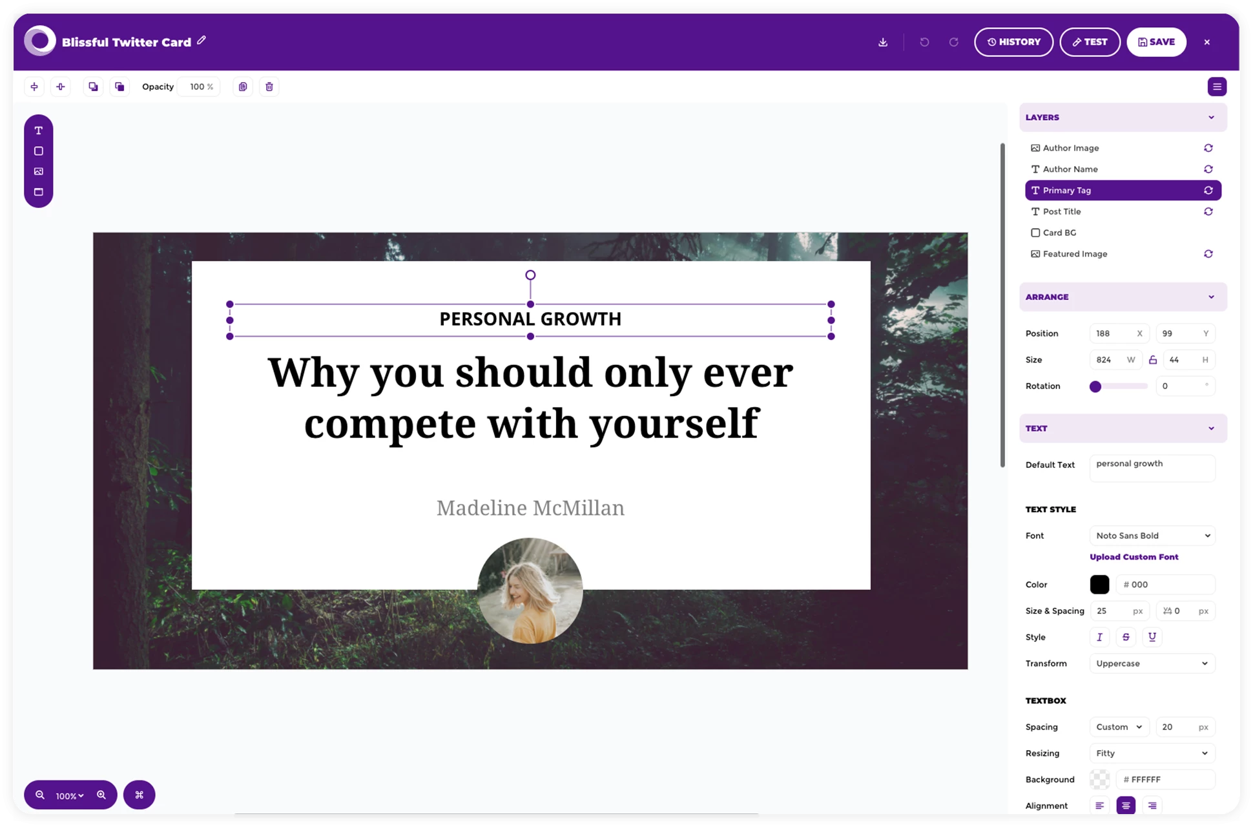
Task: Toggle italic text style
Action: click(x=1099, y=637)
